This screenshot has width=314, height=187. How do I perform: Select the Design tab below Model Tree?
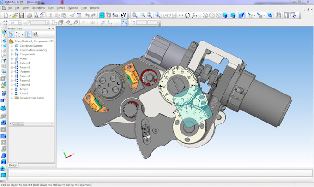pos(13,165)
